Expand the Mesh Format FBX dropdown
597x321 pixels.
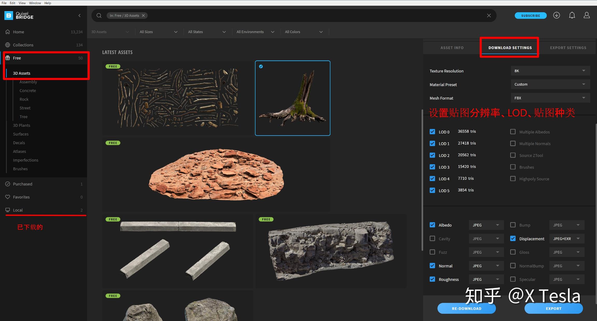[550, 98]
